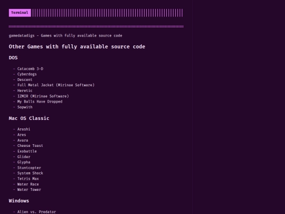Open the Cheese Toast entry
285x214 pixels.
coord(30,146)
